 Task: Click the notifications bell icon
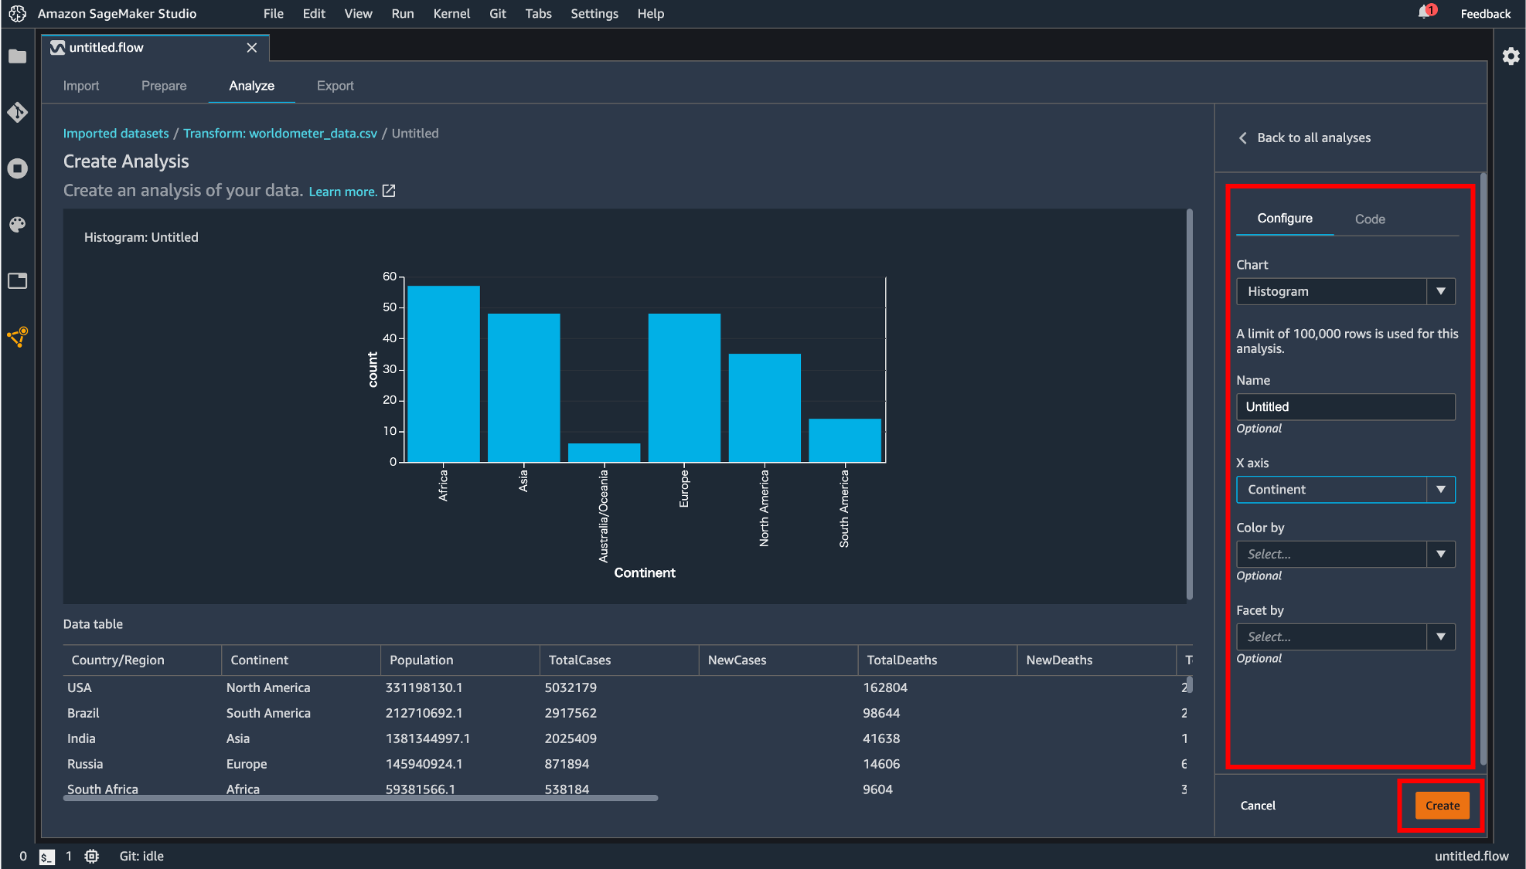1424,12
